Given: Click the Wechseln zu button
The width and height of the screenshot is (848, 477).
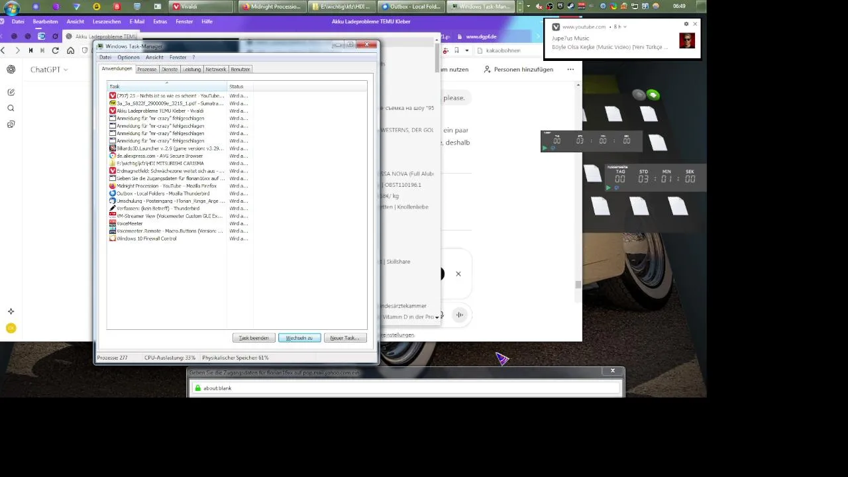Looking at the screenshot, I should 299,338.
